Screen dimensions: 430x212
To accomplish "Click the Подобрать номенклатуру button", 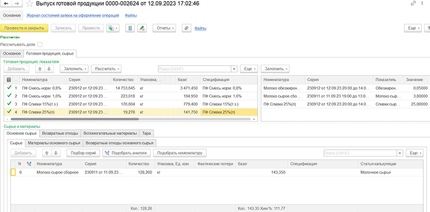I will 179,153.
